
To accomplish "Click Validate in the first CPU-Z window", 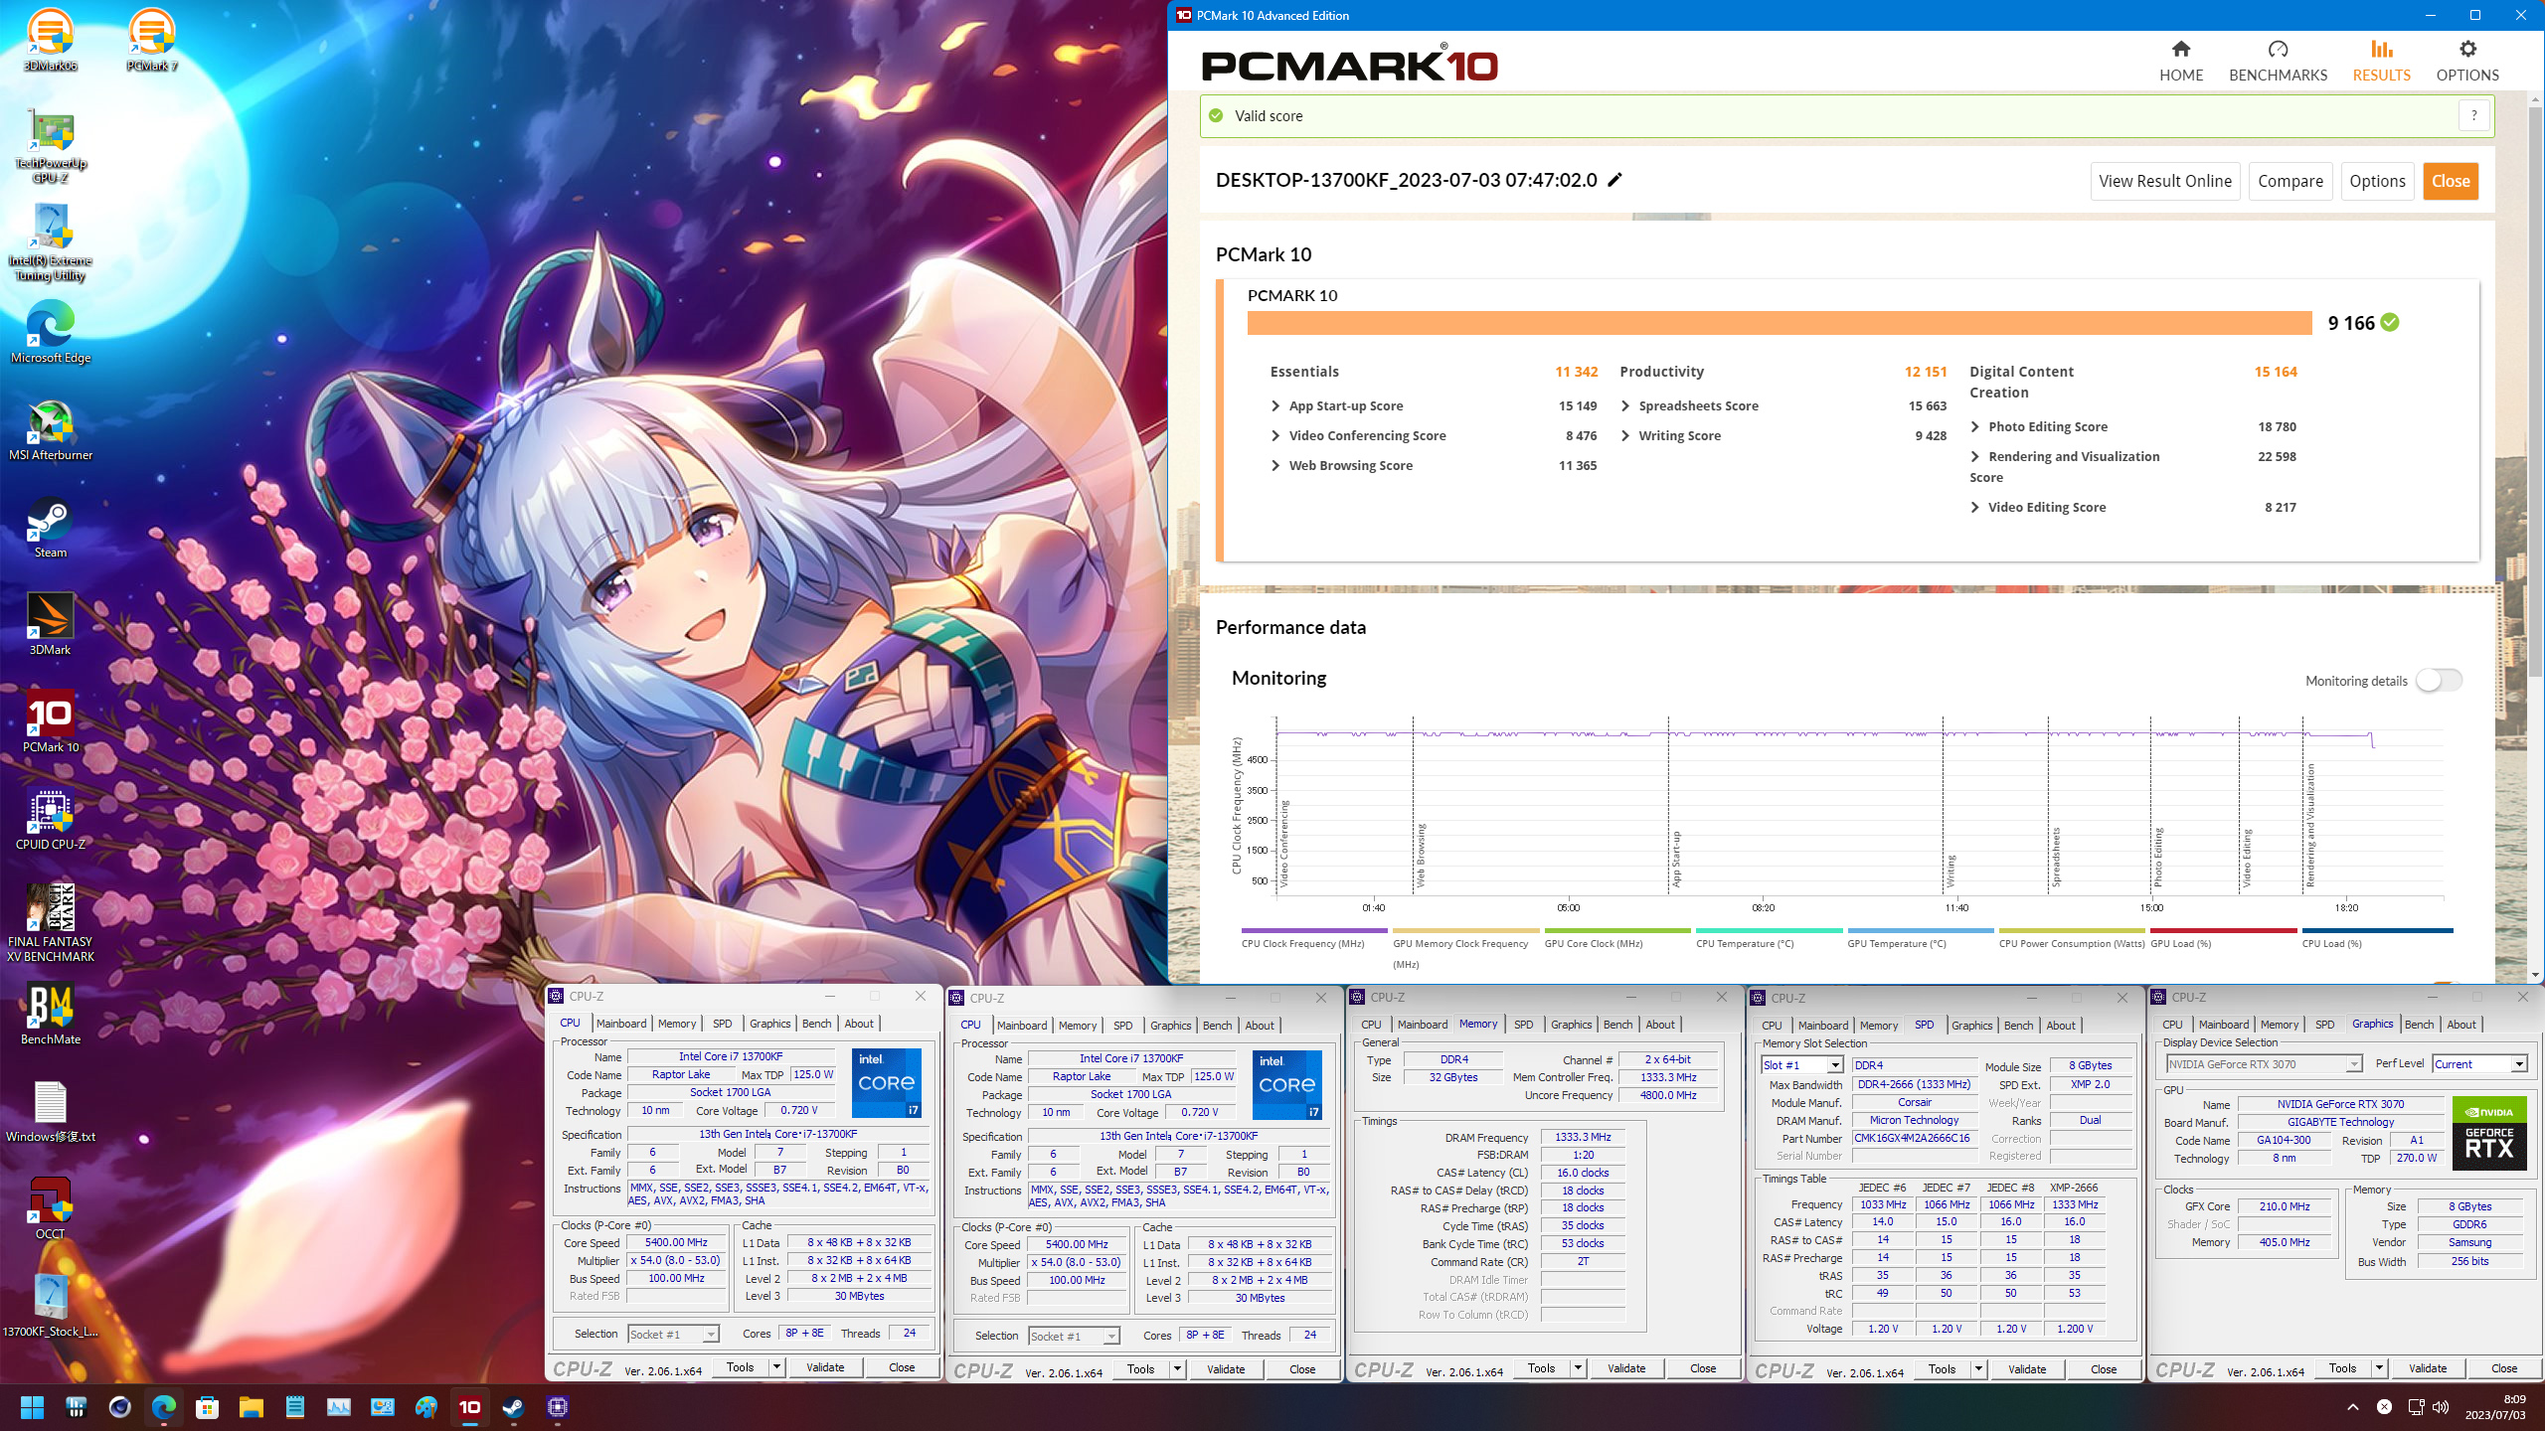I will pyautogui.click(x=825, y=1367).
